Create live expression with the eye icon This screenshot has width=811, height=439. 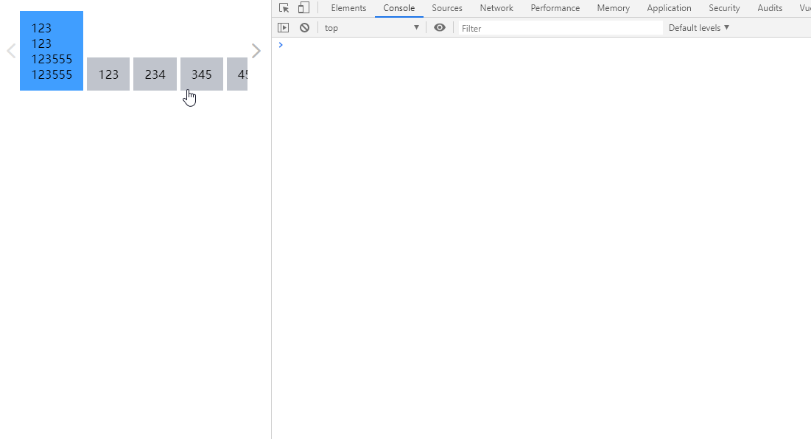tap(440, 28)
